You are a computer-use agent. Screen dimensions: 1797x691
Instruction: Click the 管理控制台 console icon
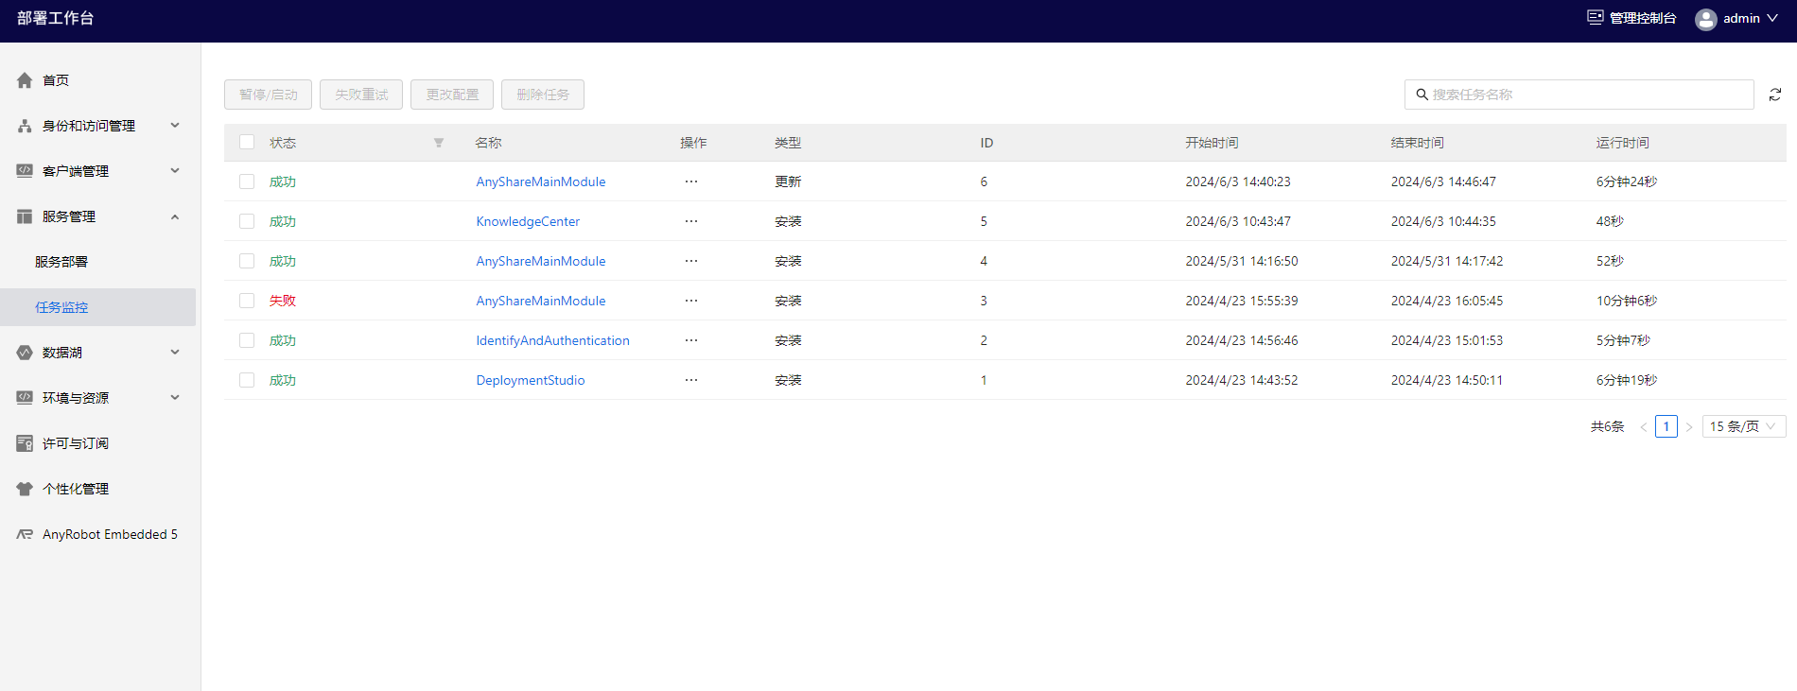[1596, 18]
